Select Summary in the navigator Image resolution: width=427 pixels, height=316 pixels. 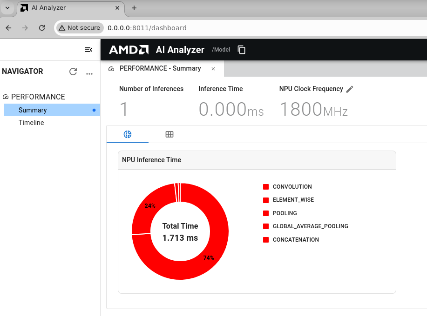[33, 110]
